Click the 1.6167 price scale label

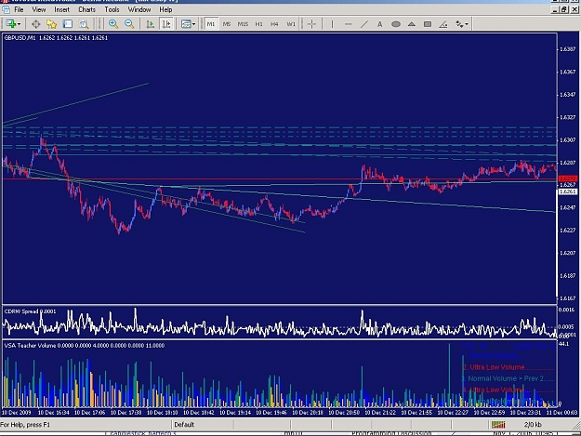pos(568,297)
